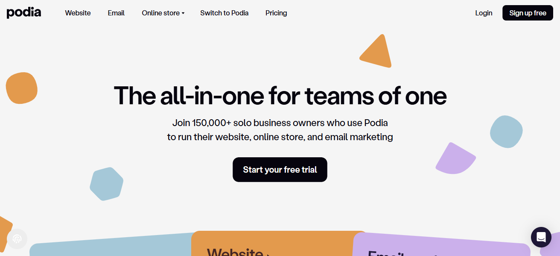Click the fingerprint icon in the corner
The height and width of the screenshot is (256, 560).
tap(17, 239)
